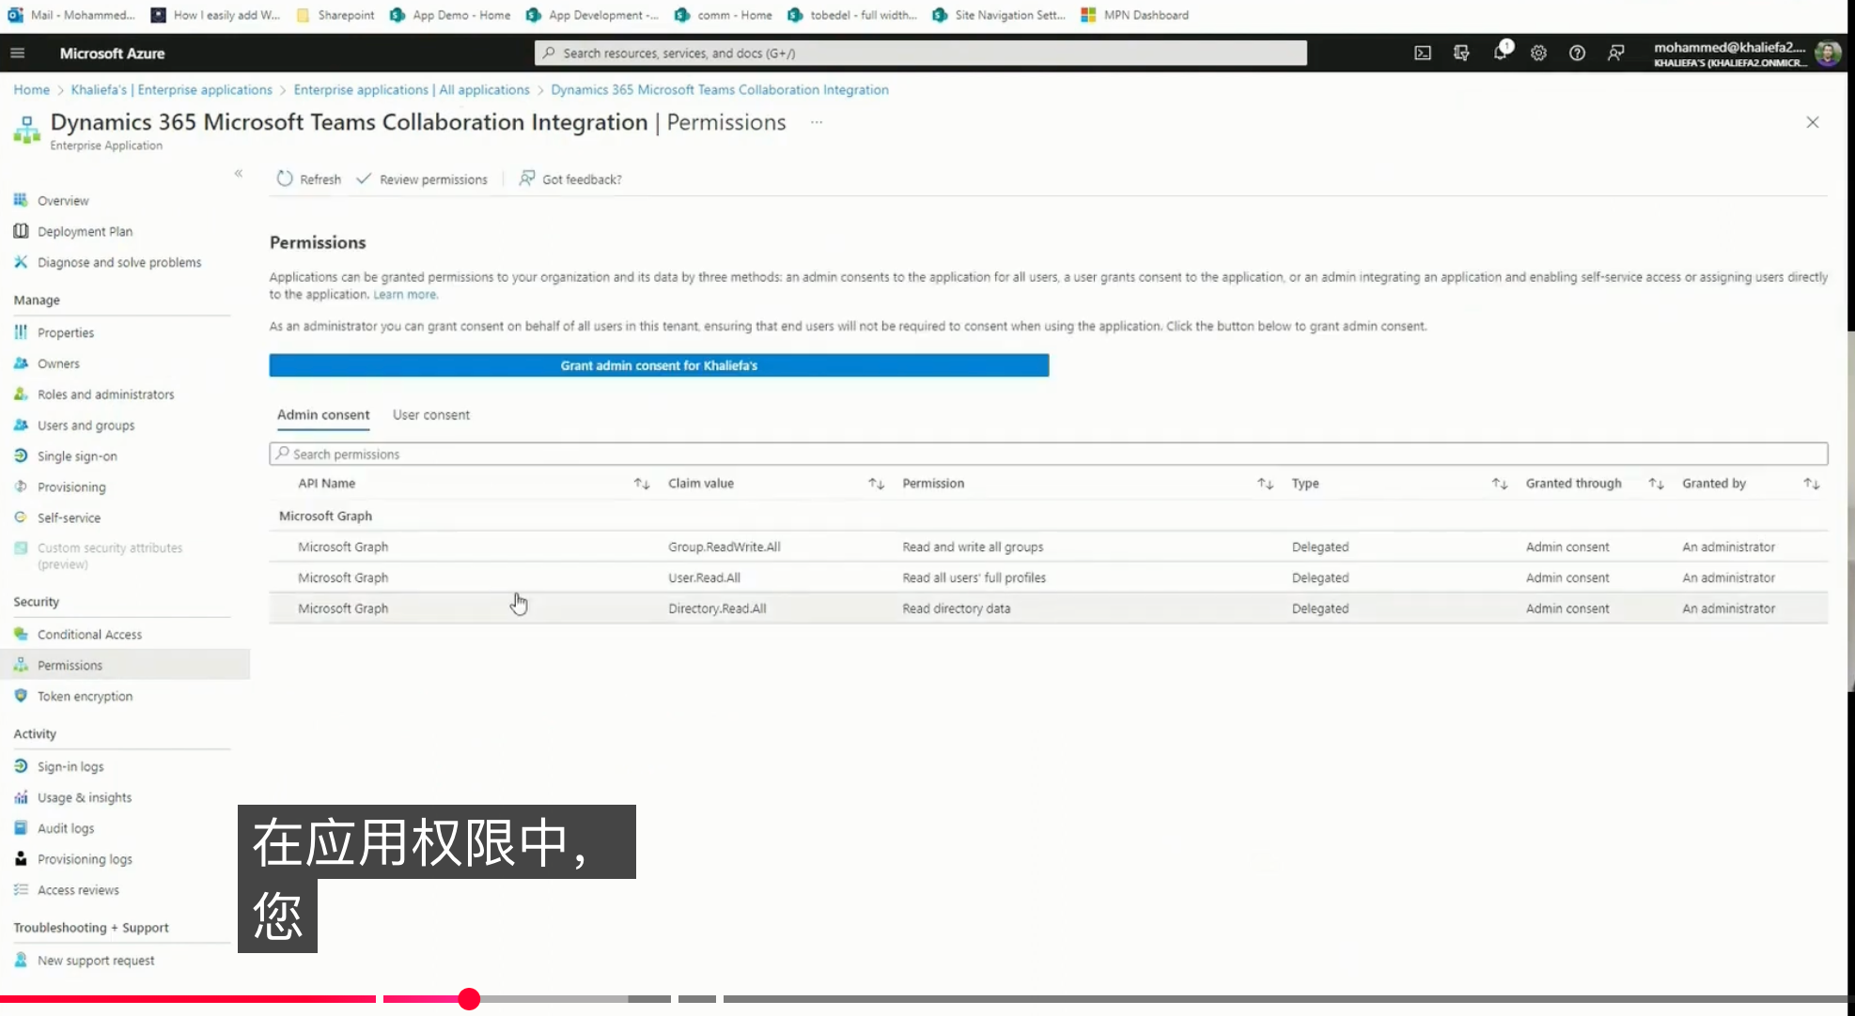The height and width of the screenshot is (1016, 1855).
Task: Sort by Granted through column arrows
Action: click(1657, 484)
